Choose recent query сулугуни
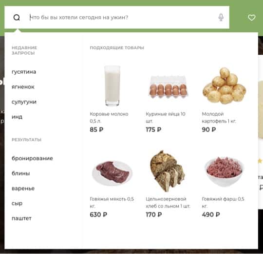The width and height of the screenshot is (263, 254). coord(24,102)
